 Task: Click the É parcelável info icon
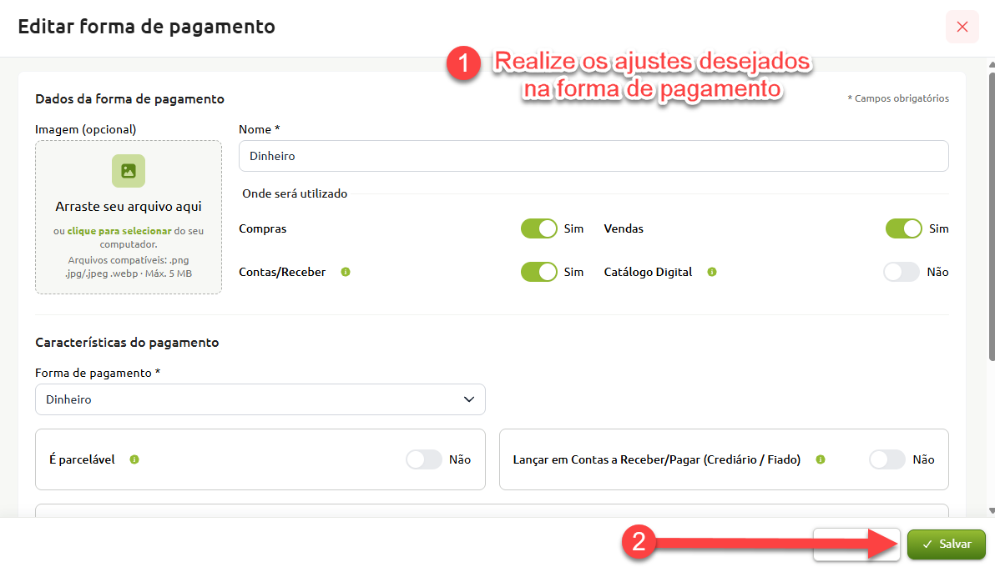(x=134, y=459)
